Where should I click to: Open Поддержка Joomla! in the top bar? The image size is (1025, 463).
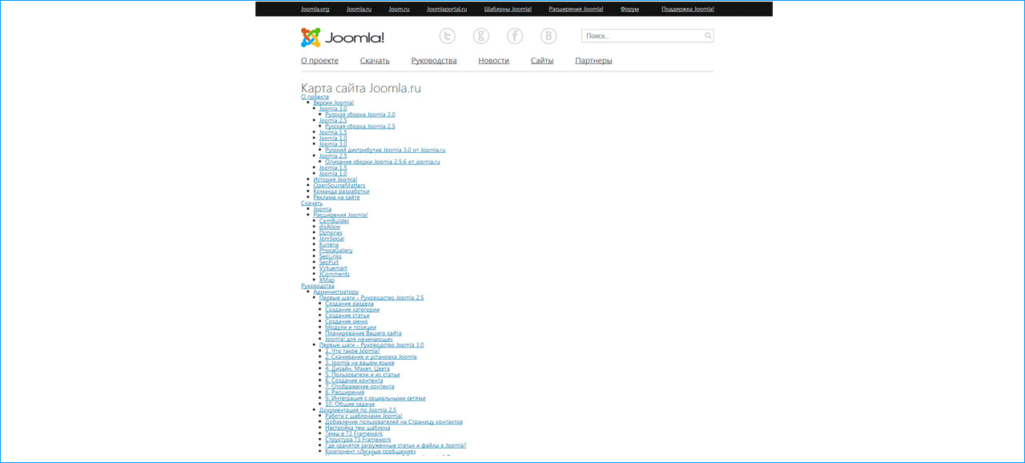pos(688,9)
